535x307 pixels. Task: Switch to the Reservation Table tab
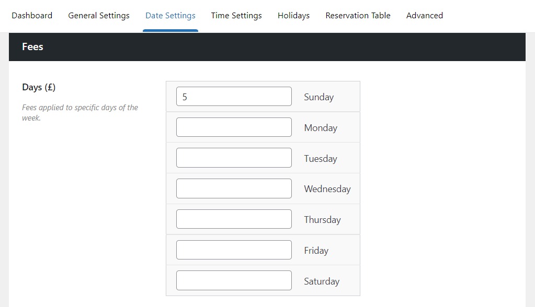358,16
